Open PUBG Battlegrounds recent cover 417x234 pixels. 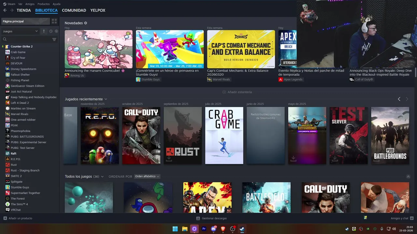pyautogui.click(x=390, y=136)
